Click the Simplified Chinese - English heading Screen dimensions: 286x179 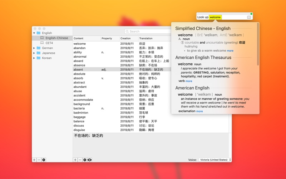tap(203, 29)
